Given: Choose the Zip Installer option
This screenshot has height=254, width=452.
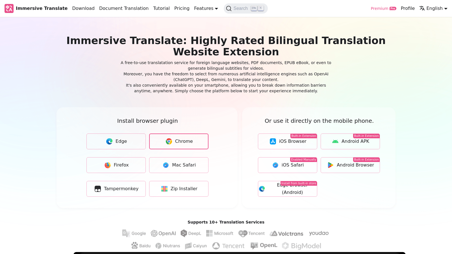Looking at the screenshot, I should (179, 189).
